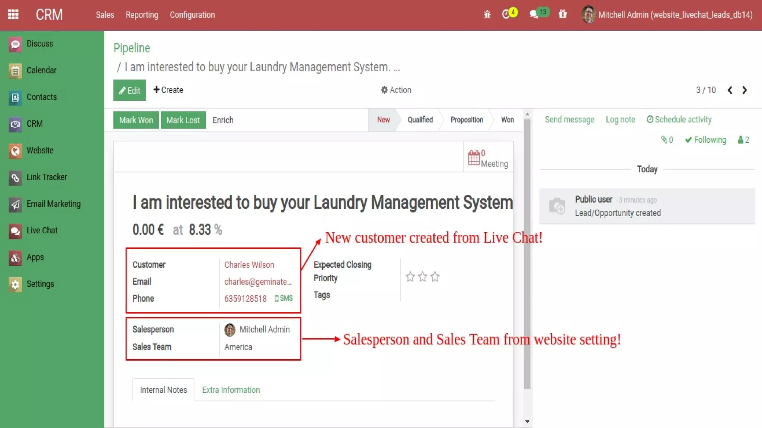Open the Charles Wilson customer link

click(x=249, y=265)
